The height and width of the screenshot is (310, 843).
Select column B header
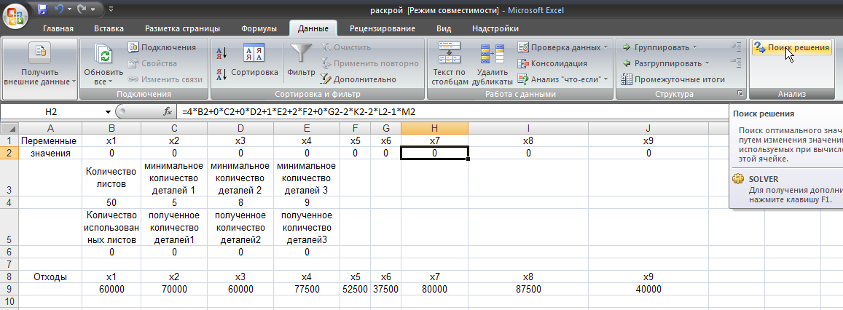[111, 128]
